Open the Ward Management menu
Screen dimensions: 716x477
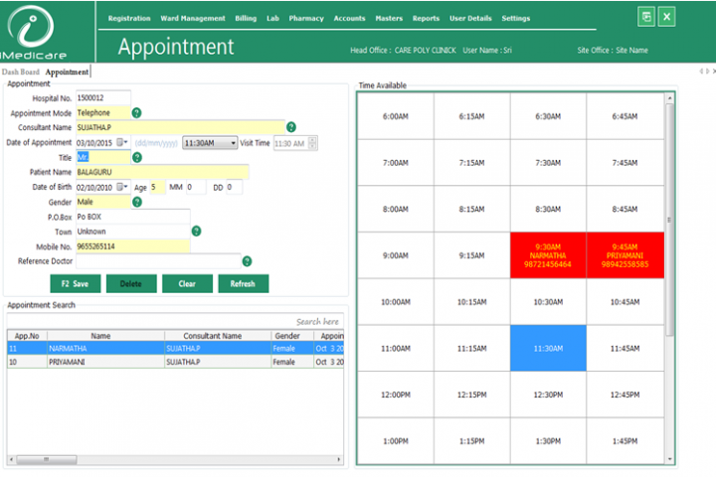(193, 18)
